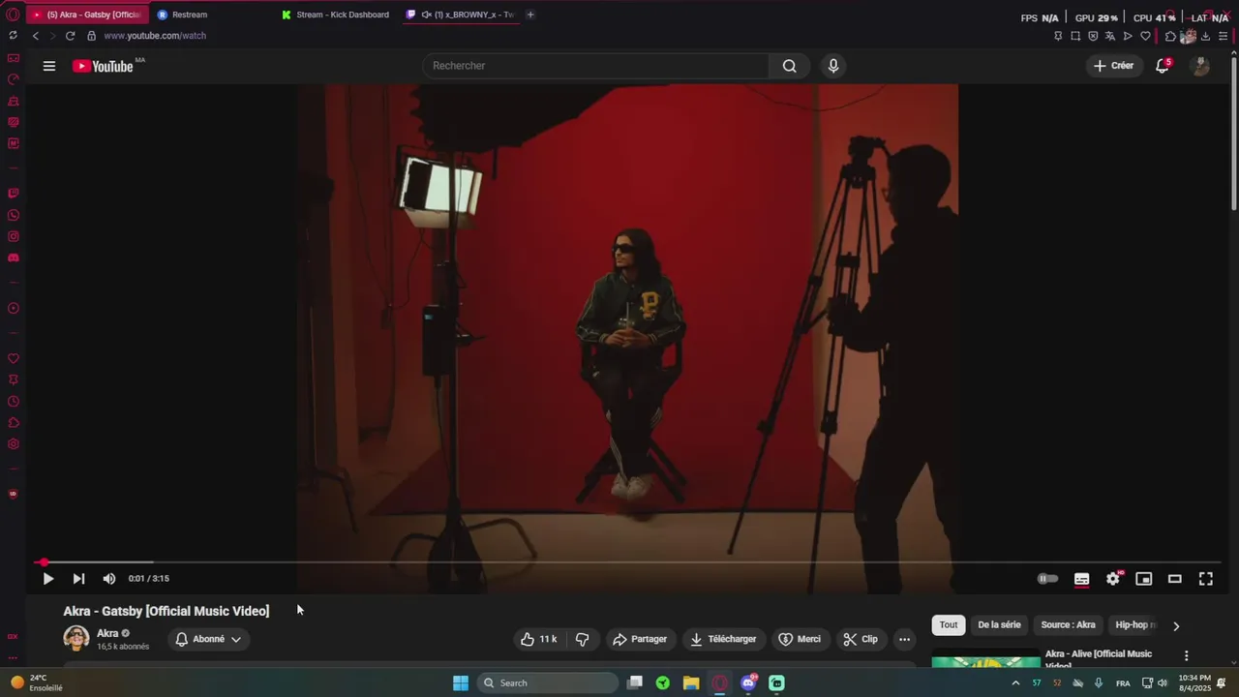The image size is (1239, 697).
Task: Open Opera GX main menu logo
Action: 13,15
